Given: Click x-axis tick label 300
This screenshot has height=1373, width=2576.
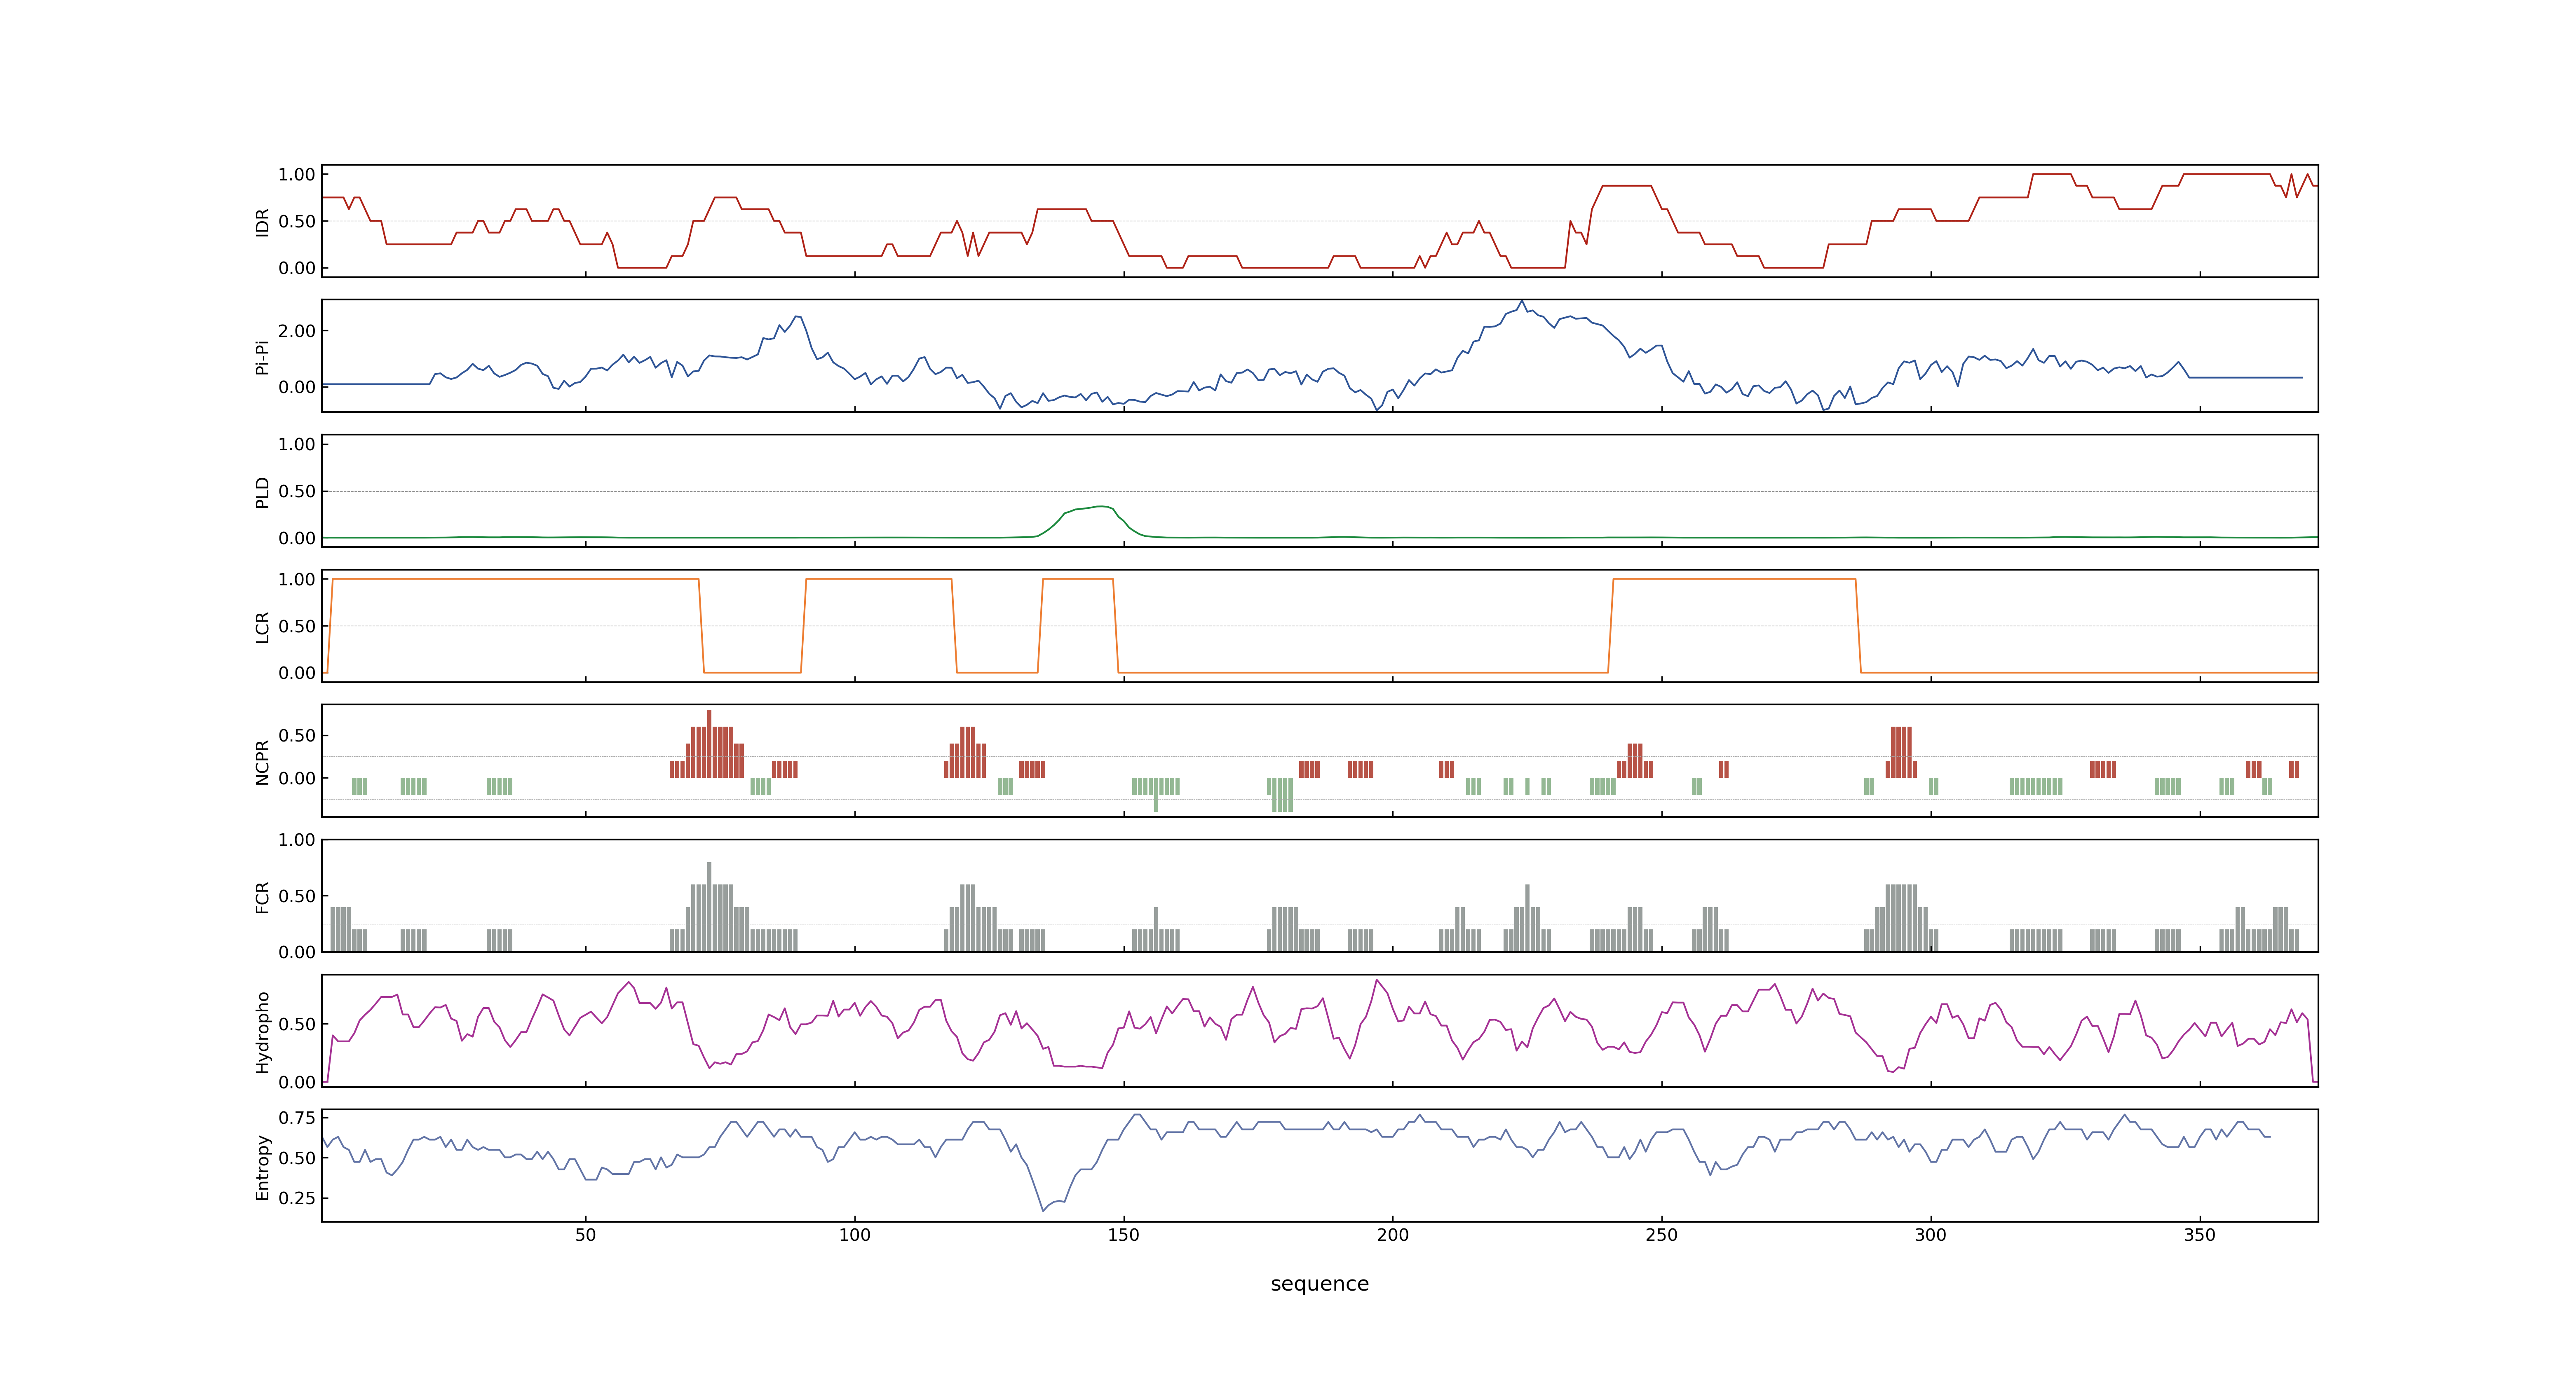Looking at the screenshot, I should [x=1930, y=1234].
